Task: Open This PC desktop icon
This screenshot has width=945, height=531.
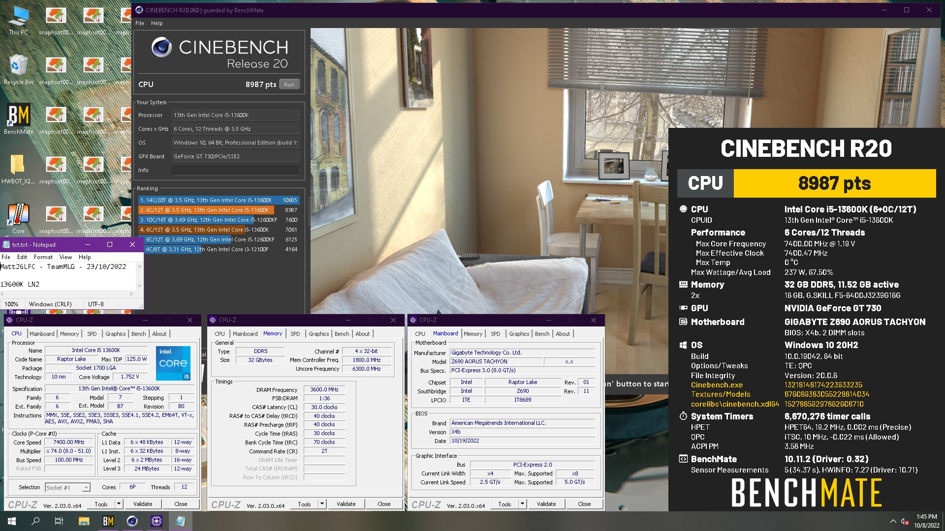Action: 18,20
